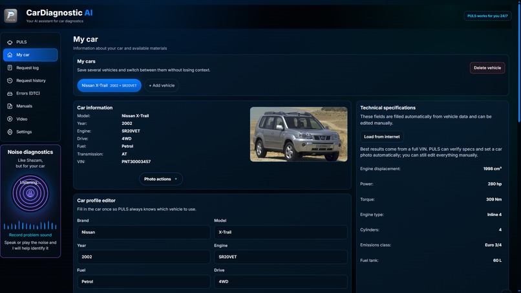Screen dimensions: 521x293
Task: Click the Emissions class value Euro 3/4
Action: [493, 245]
